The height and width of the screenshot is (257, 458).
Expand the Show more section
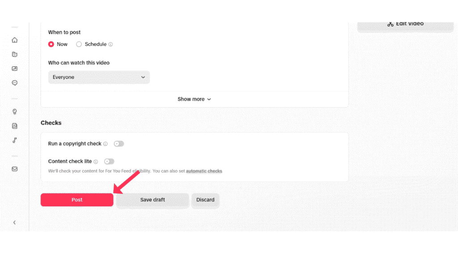(x=194, y=99)
